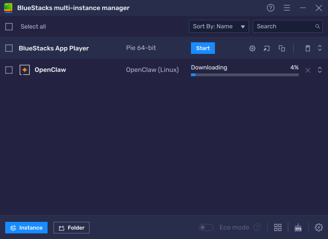
Task: Arrange instances with the grid icon
Action: coord(278,227)
